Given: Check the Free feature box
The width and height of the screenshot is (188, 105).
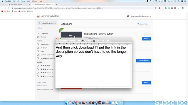Looking at the screenshot, I should (x=38, y=51).
